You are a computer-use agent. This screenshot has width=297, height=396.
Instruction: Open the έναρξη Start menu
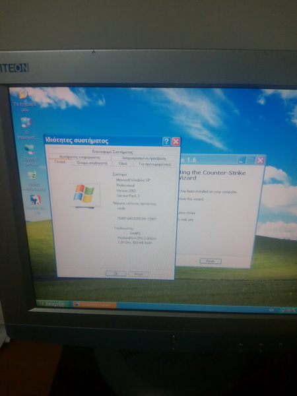click(53, 304)
